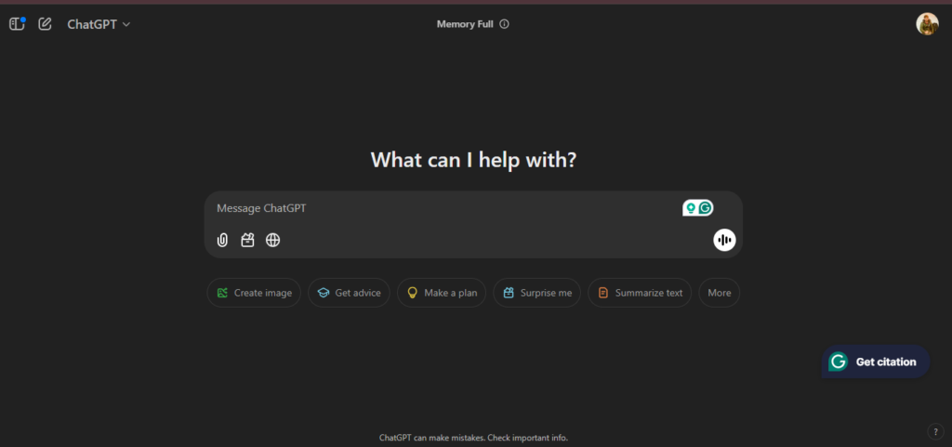Image resolution: width=952 pixels, height=447 pixels.
Task: Click the Get citation Grammarly button
Action: click(x=876, y=362)
